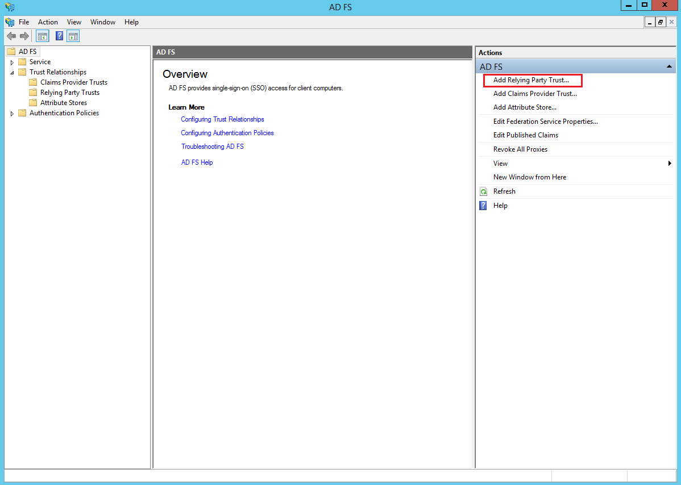Minimize the inner MDI child window
681x485 pixels.
pos(650,22)
